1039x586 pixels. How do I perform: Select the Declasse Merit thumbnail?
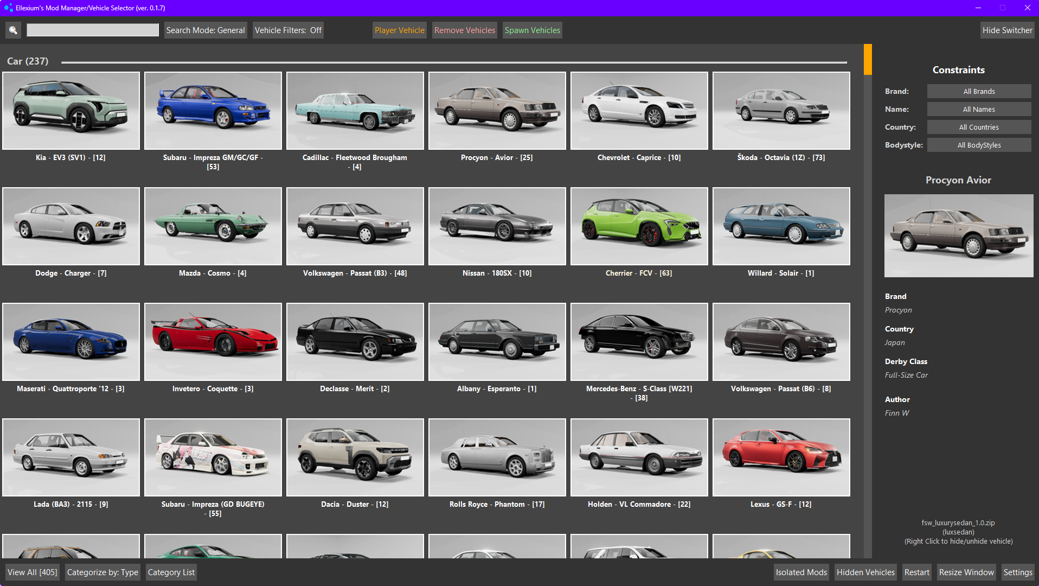point(355,342)
